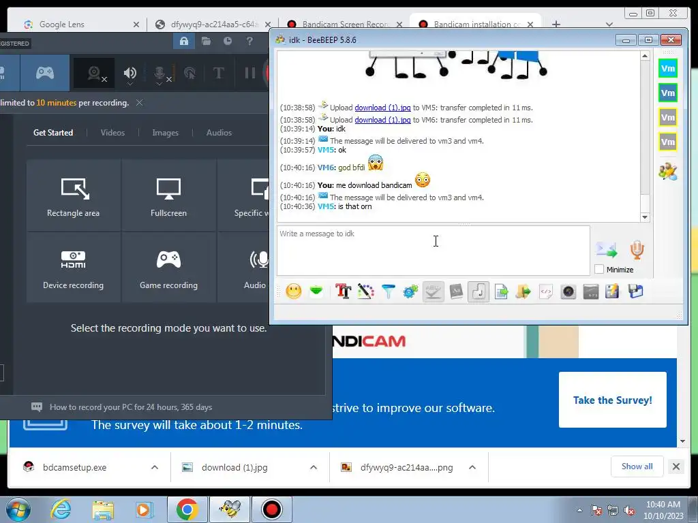698x523 pixels.
Task: Click in the 'Write a message to idk' field
Action: [433, 251]
